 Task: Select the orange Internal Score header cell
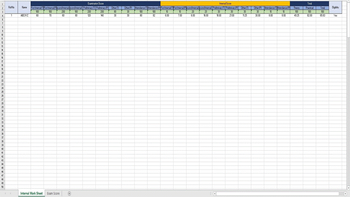point(225,3)
